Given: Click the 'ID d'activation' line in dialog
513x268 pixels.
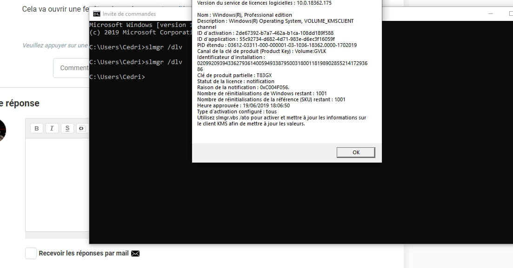Looking at the screenshot, I should click(265, 33).
